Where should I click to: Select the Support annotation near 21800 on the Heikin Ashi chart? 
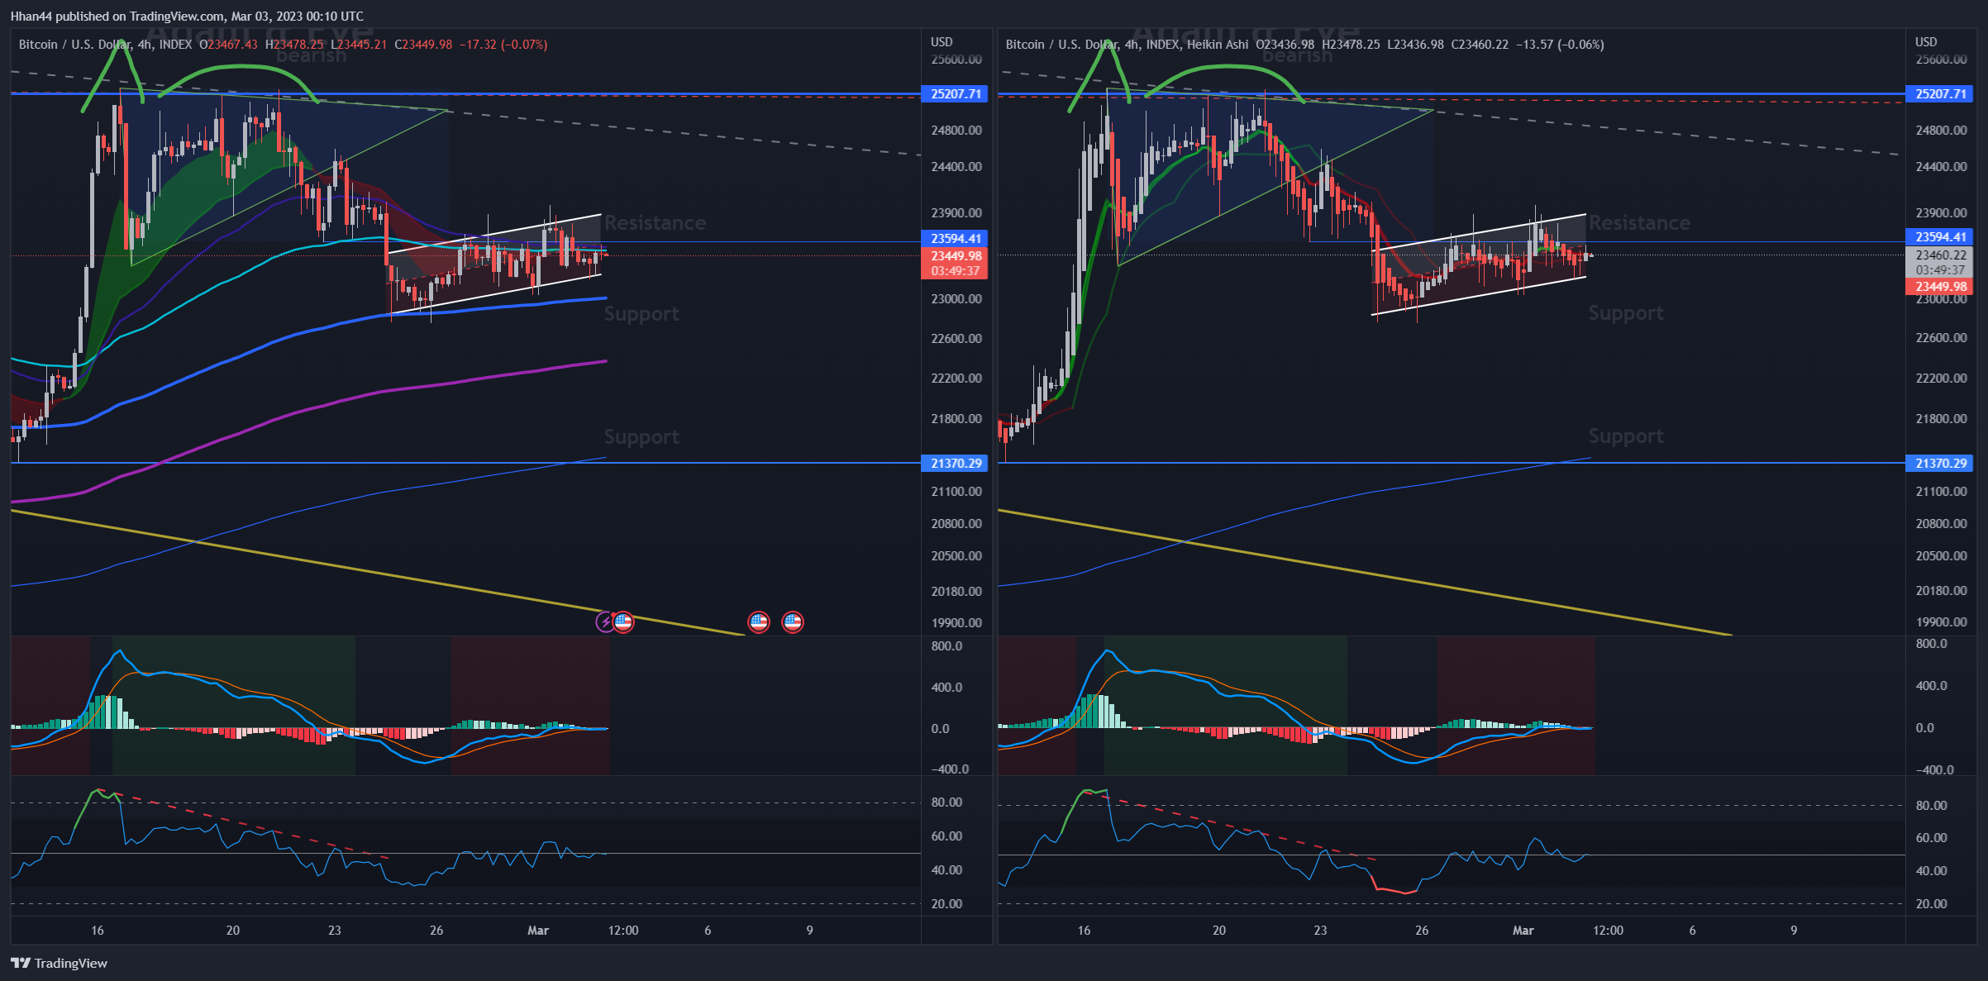click(1626, 436)
